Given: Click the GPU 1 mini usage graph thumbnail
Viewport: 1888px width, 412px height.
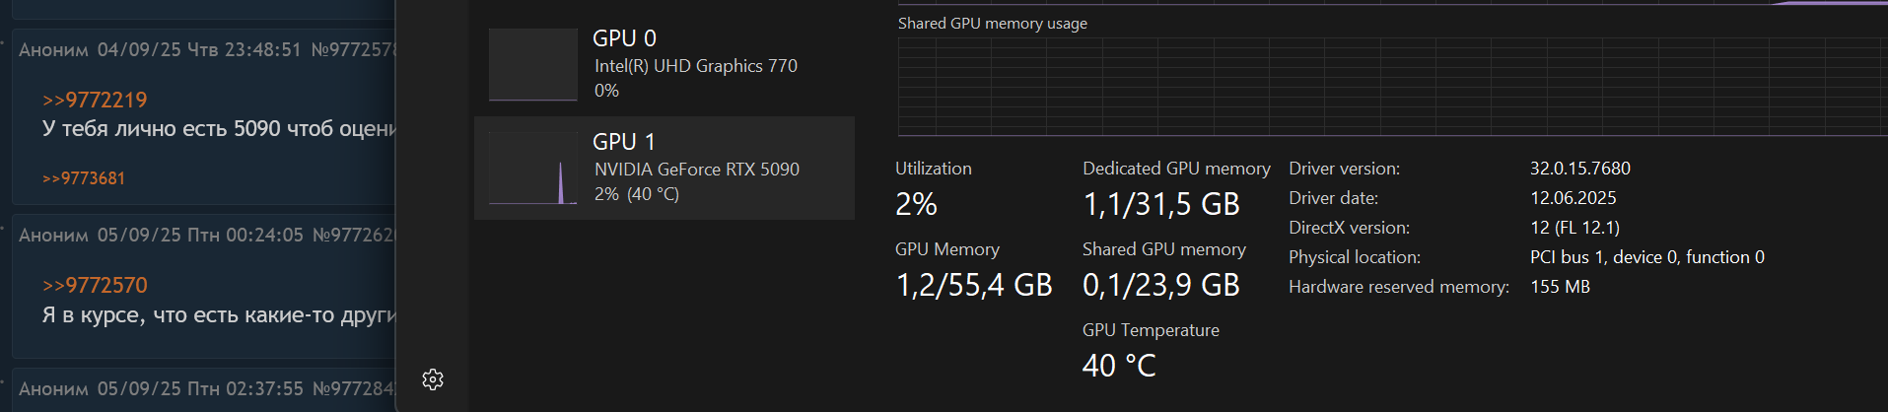Looking at the screenshot, I should point(533,169).
